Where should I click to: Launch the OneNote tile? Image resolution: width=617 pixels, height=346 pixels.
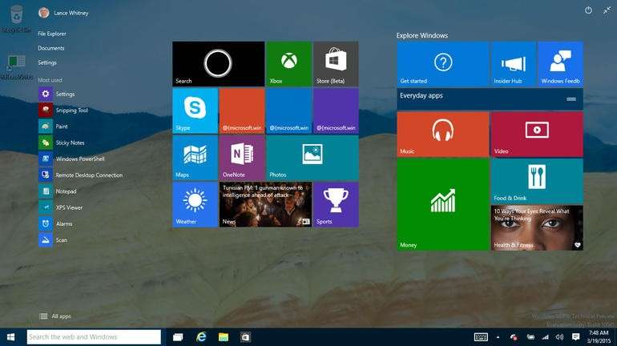[x=242, y=158]
